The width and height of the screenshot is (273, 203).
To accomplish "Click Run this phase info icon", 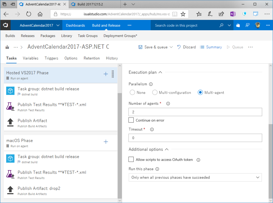I will point(157,169).
